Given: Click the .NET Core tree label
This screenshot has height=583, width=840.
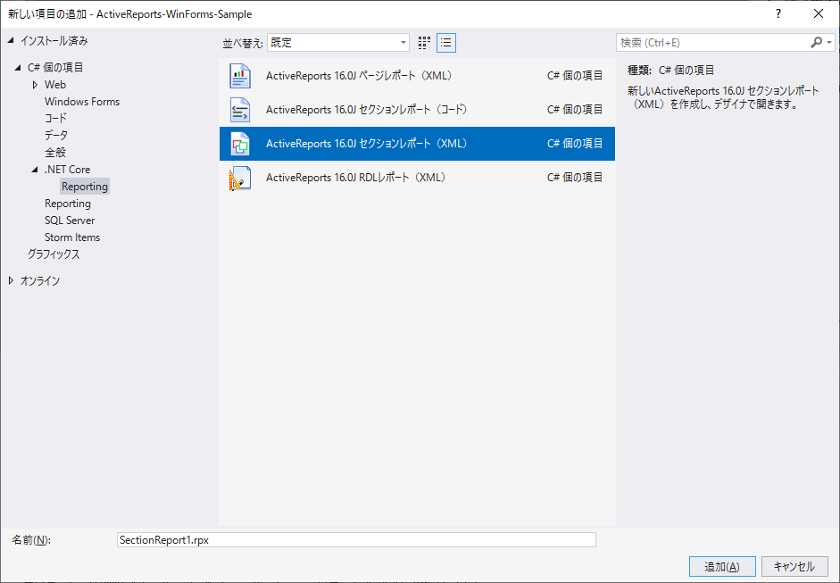Looking at the screenshot, I should 68,170.
